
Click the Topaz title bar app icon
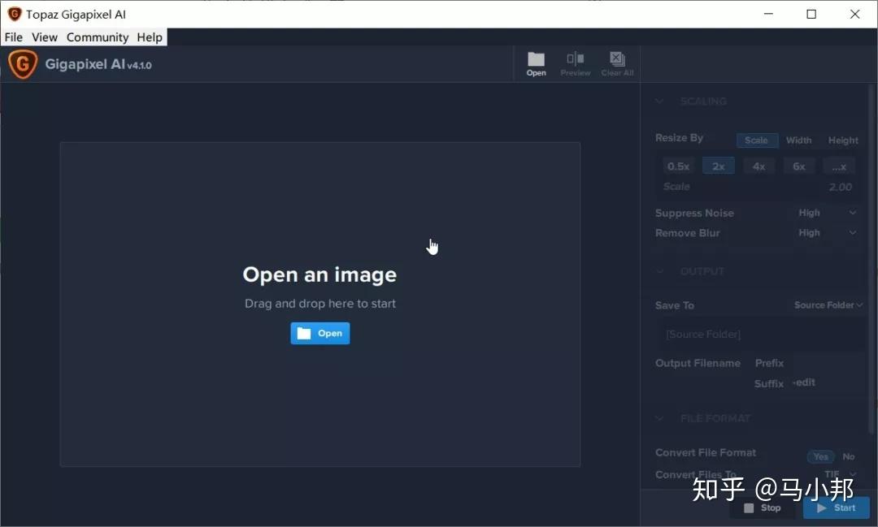pos(15,14)
